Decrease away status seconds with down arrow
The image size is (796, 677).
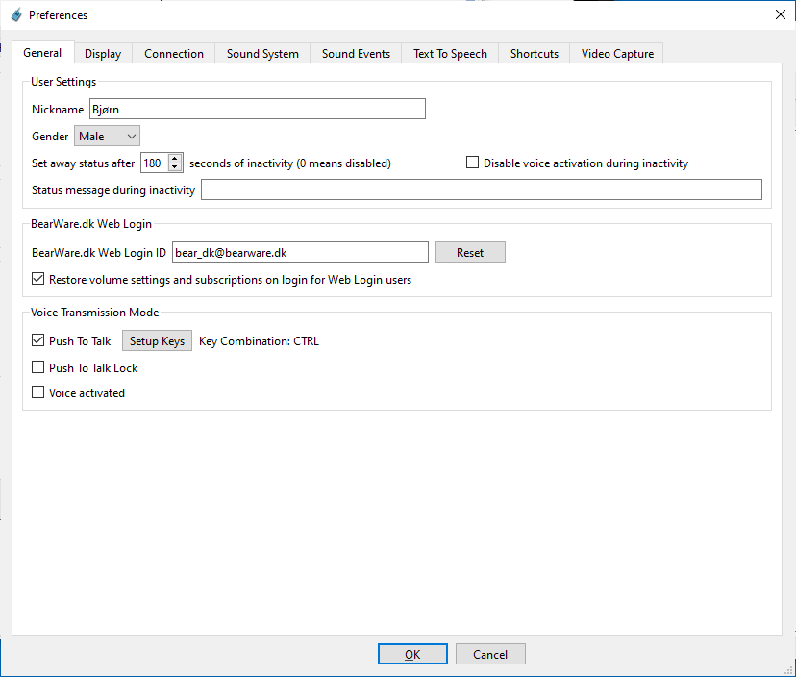tap(175, 167)
